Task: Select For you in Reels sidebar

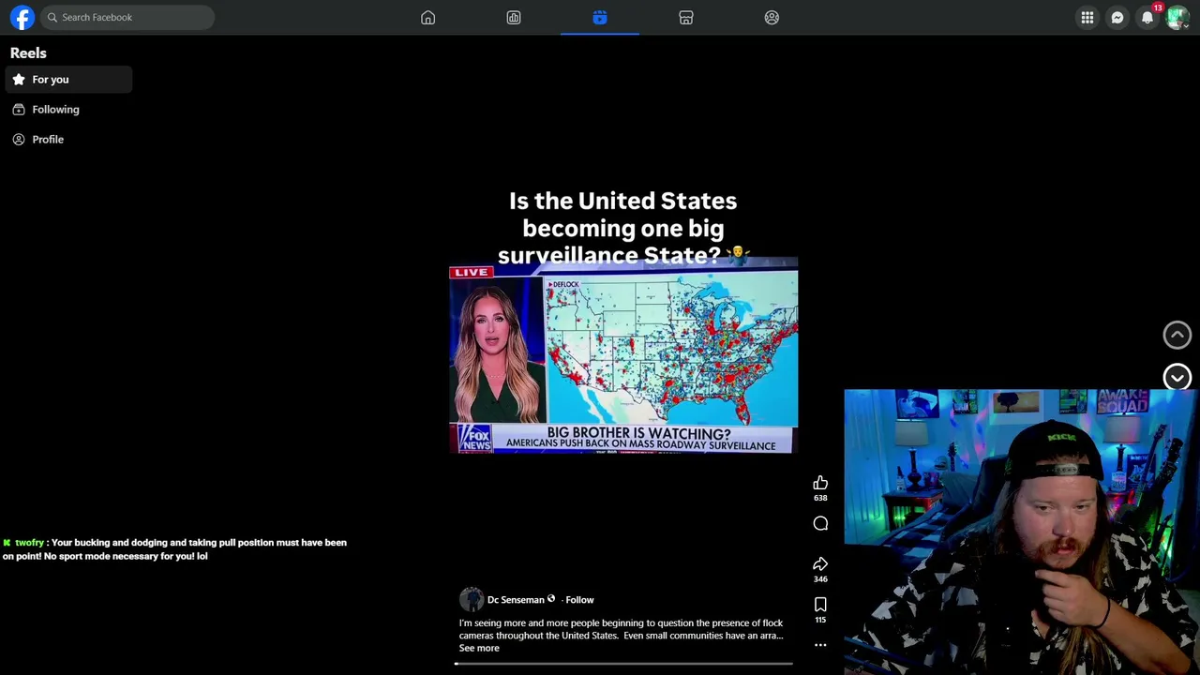Action: 68,80
